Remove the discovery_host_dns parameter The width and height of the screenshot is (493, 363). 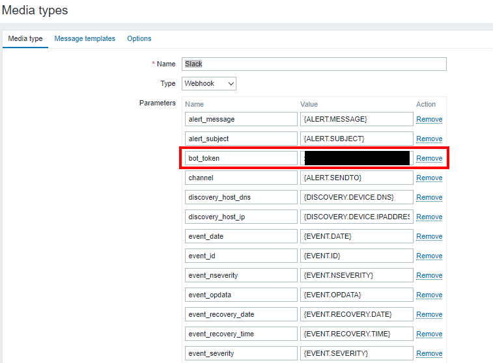tap(429, 197)
